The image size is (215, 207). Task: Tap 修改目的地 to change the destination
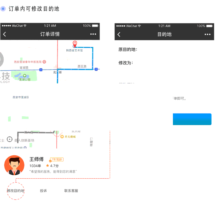pyautogui.click(x=15, y=191)
